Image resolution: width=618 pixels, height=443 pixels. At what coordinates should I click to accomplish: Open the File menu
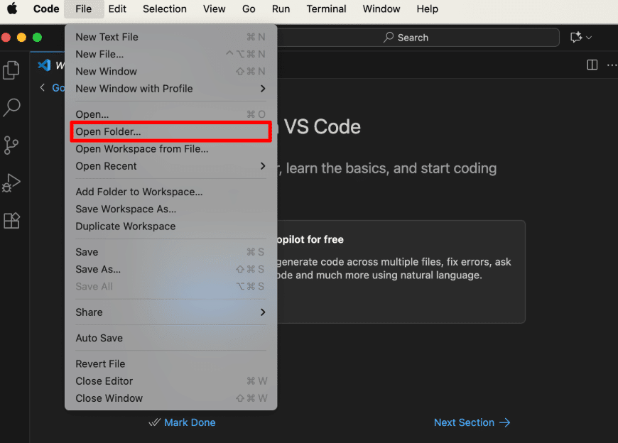pos(84,9)
